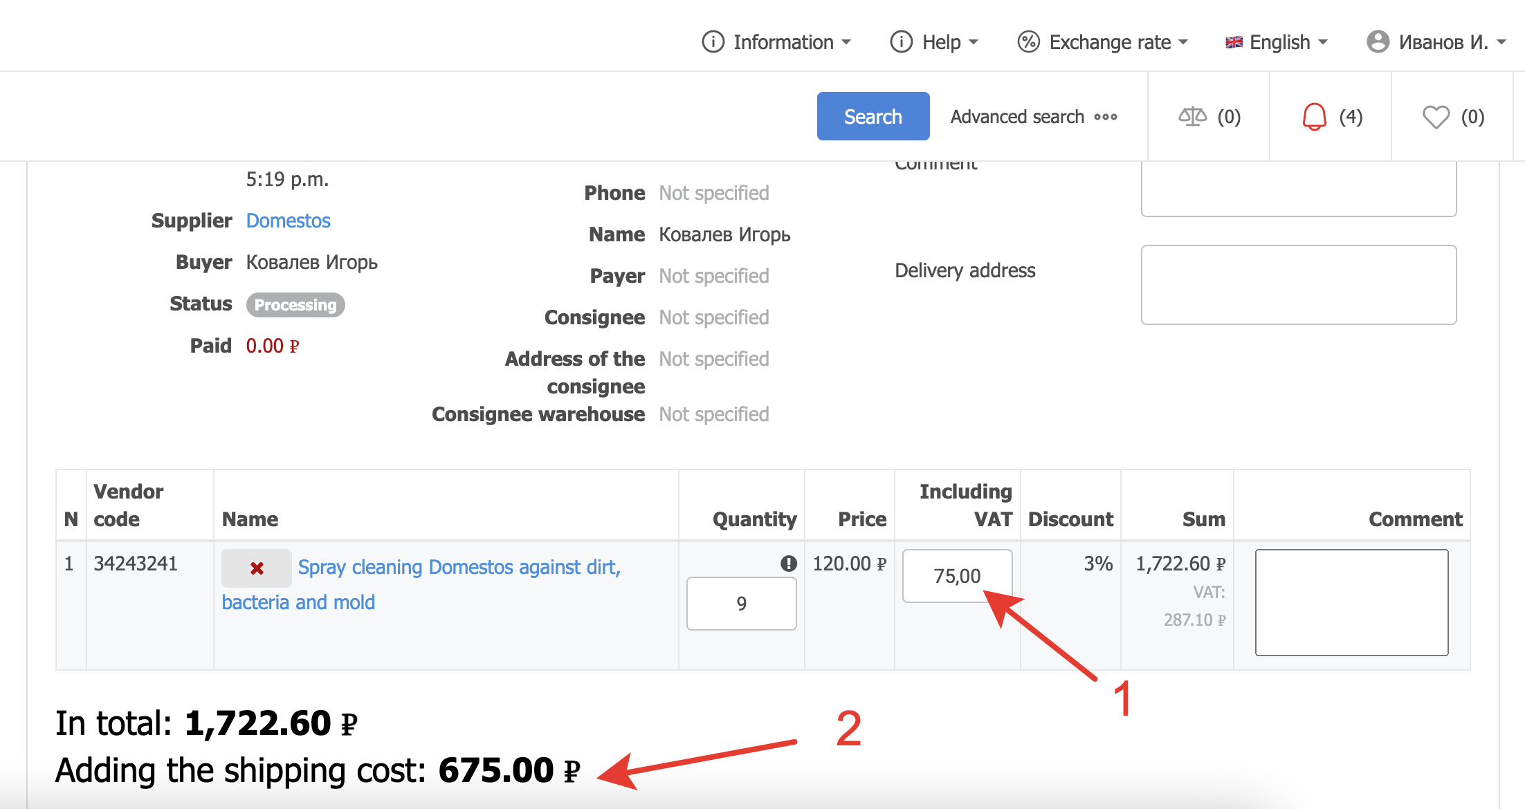Open the English language selector

1277,42
